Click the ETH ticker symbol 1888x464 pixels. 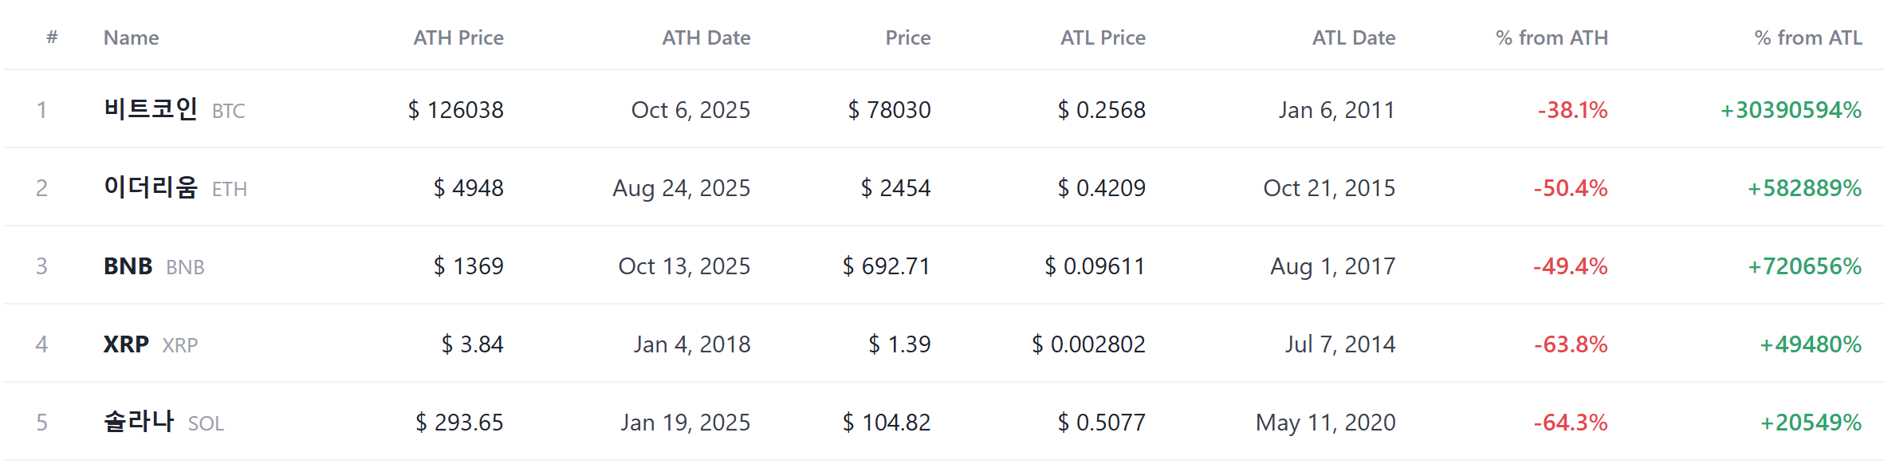click(230, 189)
